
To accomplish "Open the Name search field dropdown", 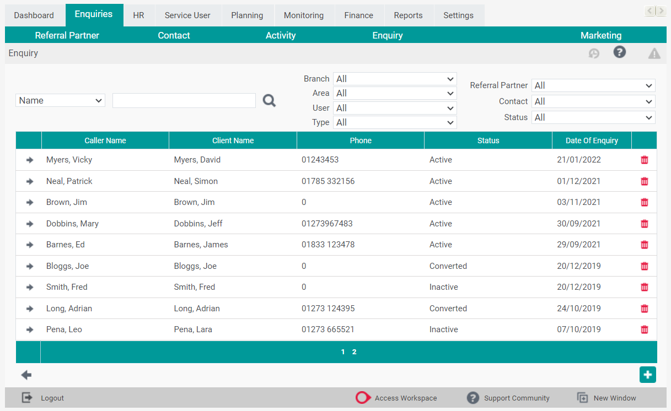I will point(60,100).
